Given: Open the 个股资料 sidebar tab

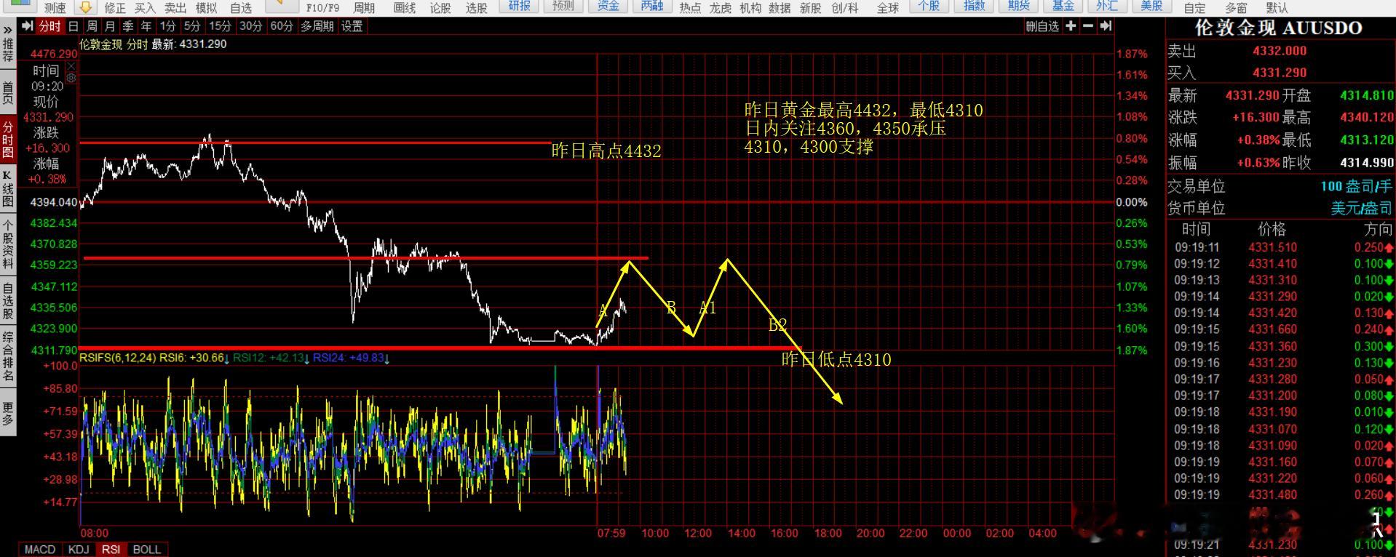Looking at the screenshot, I should [7, 244].
